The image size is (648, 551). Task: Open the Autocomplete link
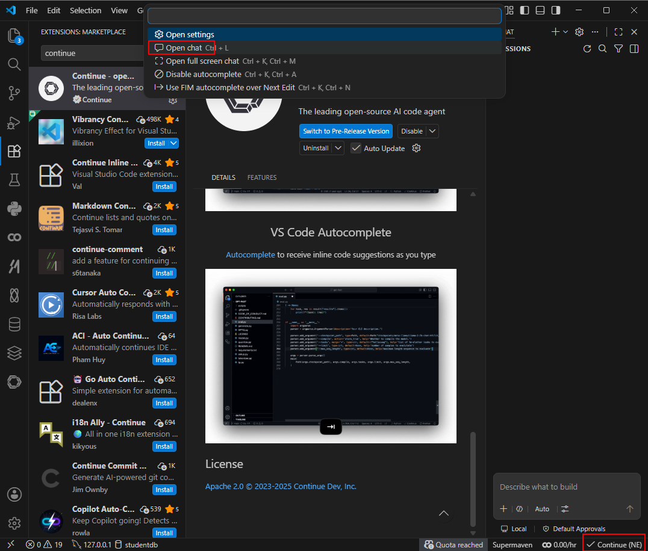tap(250, 254)
